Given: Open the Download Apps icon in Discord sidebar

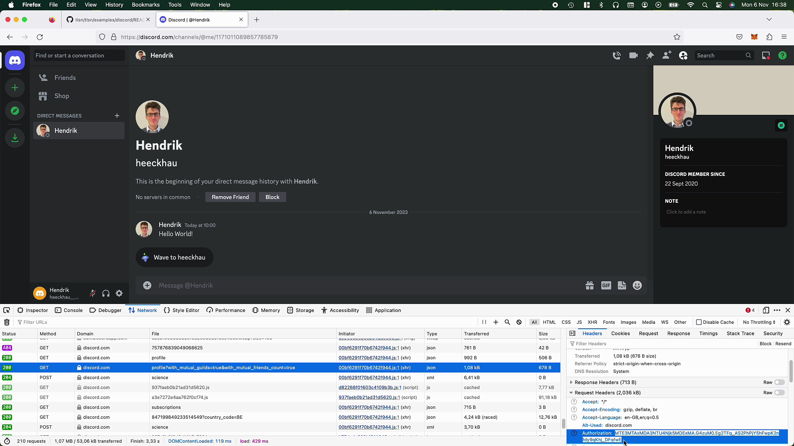Looking at the screenshot, I should (x=15, y=138).
